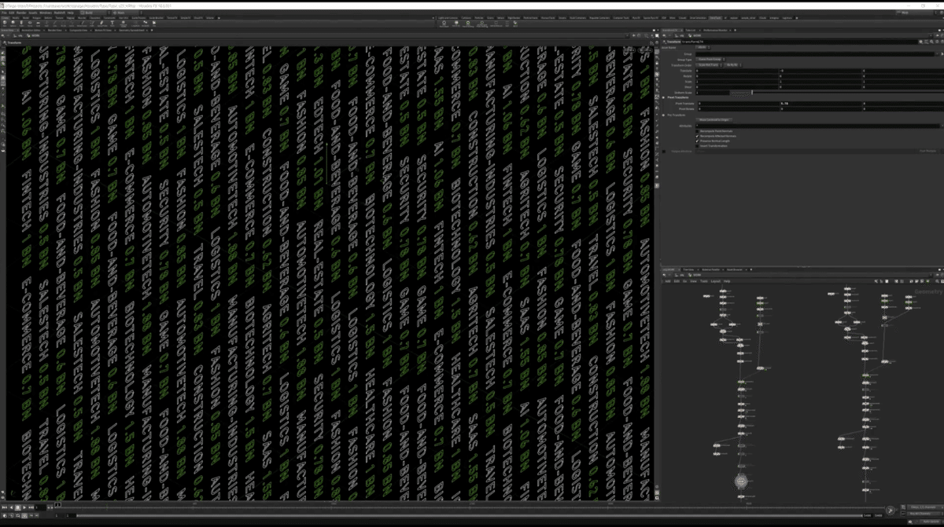
Task: Click the Font tool on Create shelf
Action: [112, 24]
